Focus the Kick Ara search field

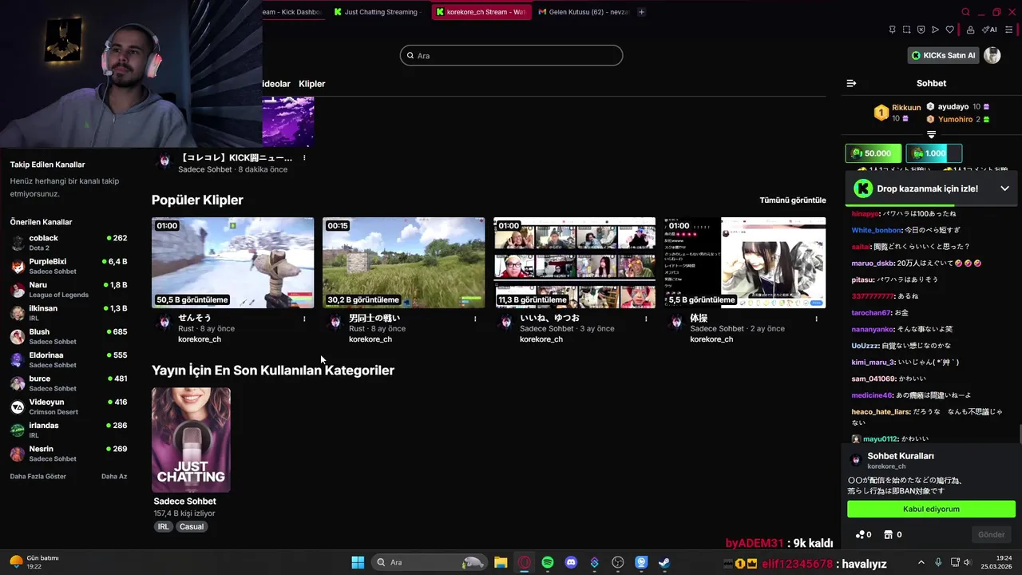pyautogui.click(x=511, y=55)
